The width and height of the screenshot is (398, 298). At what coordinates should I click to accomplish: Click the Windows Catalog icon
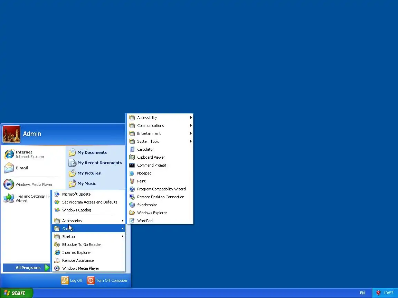click(57, 210)
